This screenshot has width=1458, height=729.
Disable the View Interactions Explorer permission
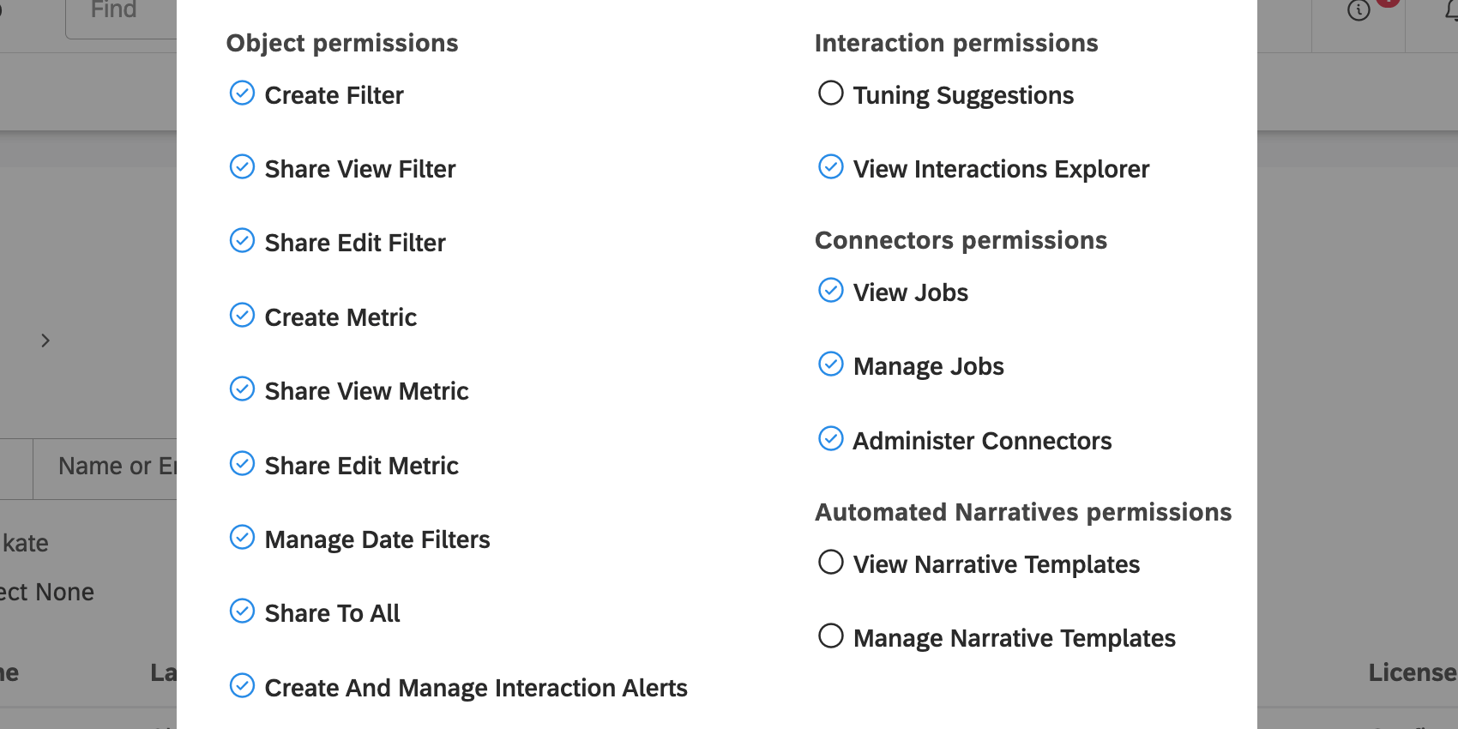[x=831, y=166]
